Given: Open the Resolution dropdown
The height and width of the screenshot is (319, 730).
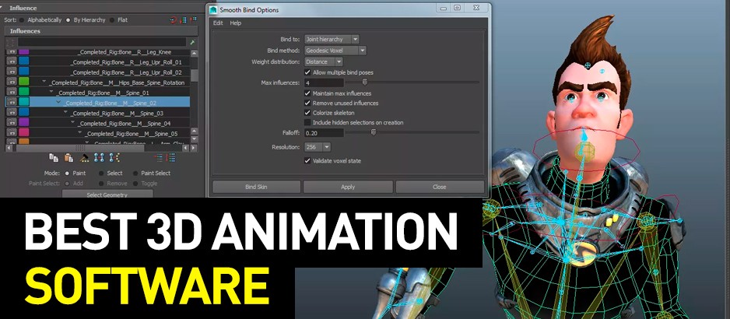Looking at the screenshot, I should point(318,146).
